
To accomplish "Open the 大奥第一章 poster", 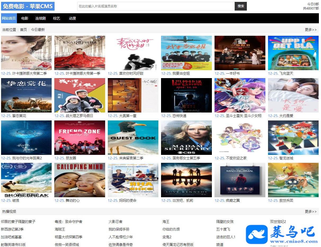I will (x=133, y=95).
